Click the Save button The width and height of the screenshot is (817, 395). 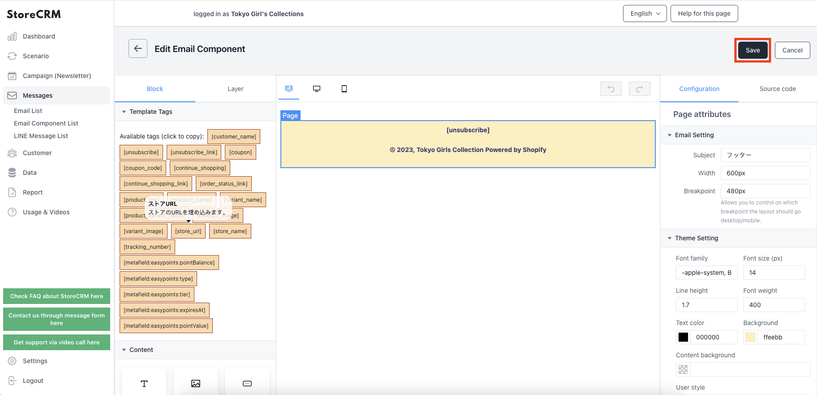(752, 50)
